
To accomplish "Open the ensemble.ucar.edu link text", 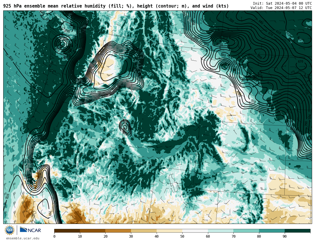I will pos(23,239).
